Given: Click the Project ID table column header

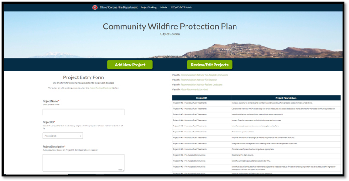Looking at the screenshot, I should 202,98.
